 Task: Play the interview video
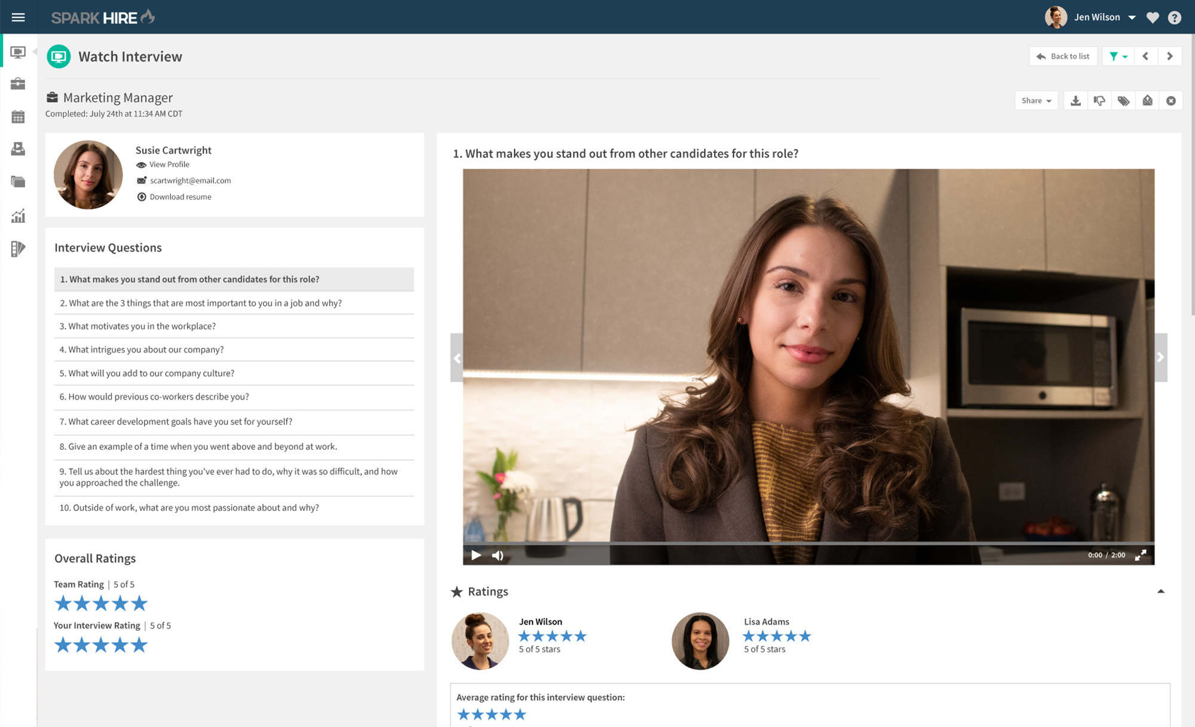(x=476, y=555)
